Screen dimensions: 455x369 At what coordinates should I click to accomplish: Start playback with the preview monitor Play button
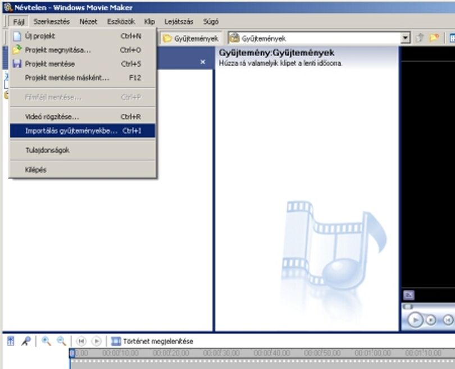(415, 320)
